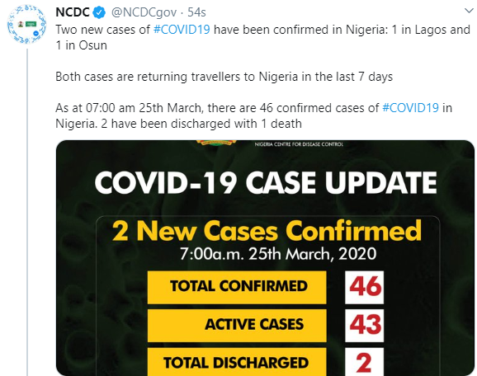This screenshot has width=477, height=376.
Task: Open the NCDC profile avatar
Action: tap(26, 25)
